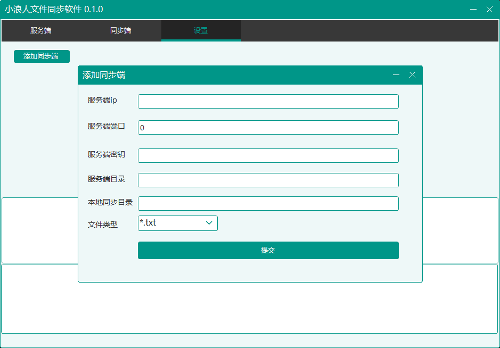Select the 本地同步目录 input field
The height and width of the screenshot is (348, 500).
(268, 204)
